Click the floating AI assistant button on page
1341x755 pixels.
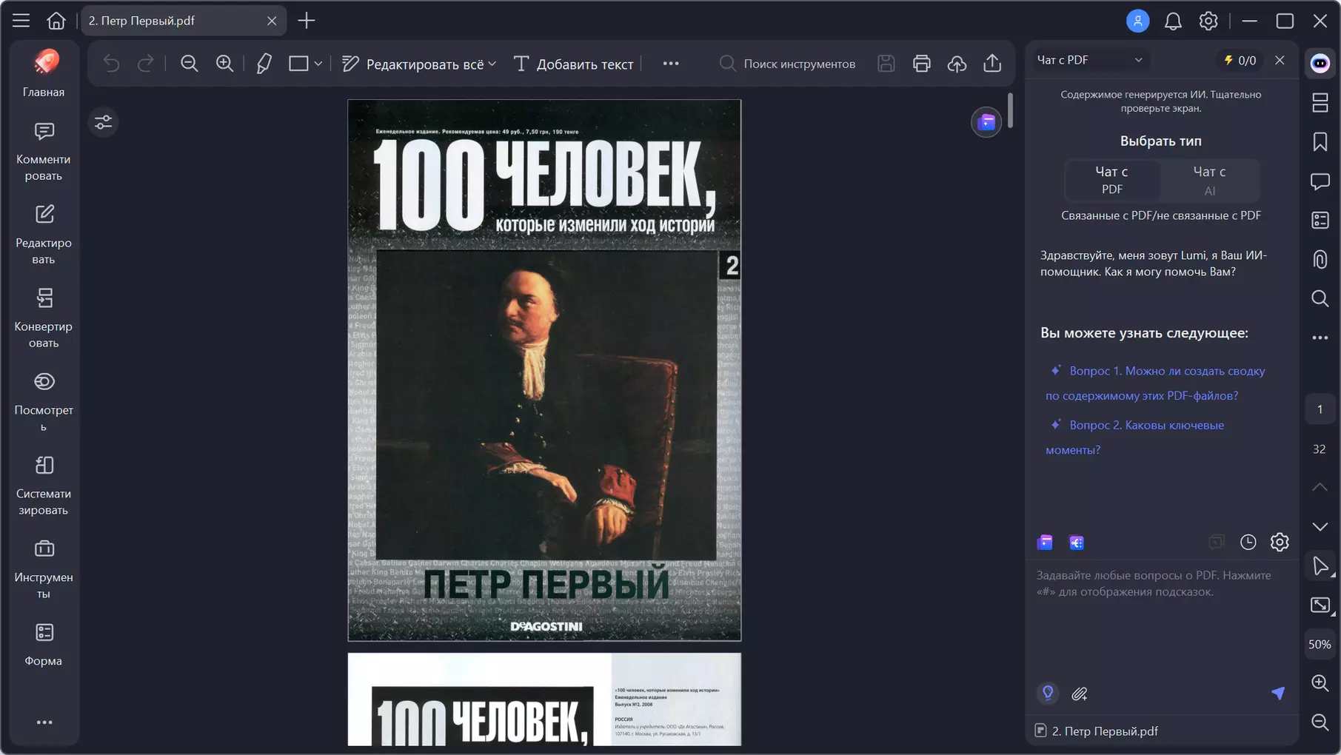[x=986, y=122]
